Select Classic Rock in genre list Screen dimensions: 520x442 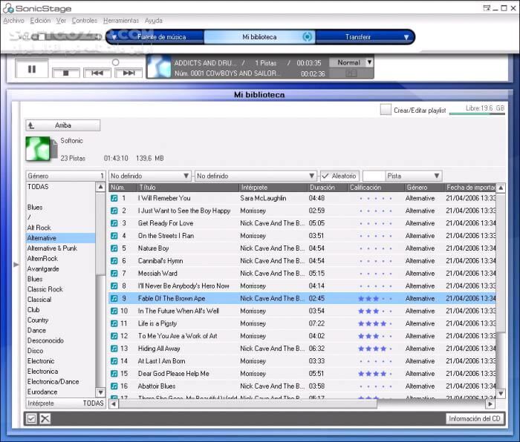[45, 289]
